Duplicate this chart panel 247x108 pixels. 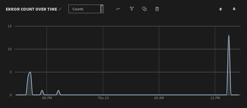pyautogui.click(x=145, y=9)
